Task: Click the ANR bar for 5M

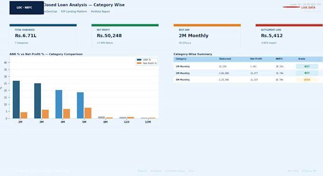Action: point(80,105)
